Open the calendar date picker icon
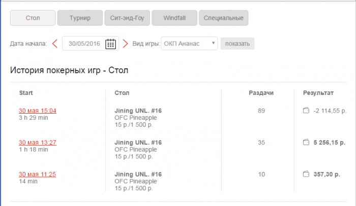This screenshot has width=356, height=206. (x=110, y=44)
